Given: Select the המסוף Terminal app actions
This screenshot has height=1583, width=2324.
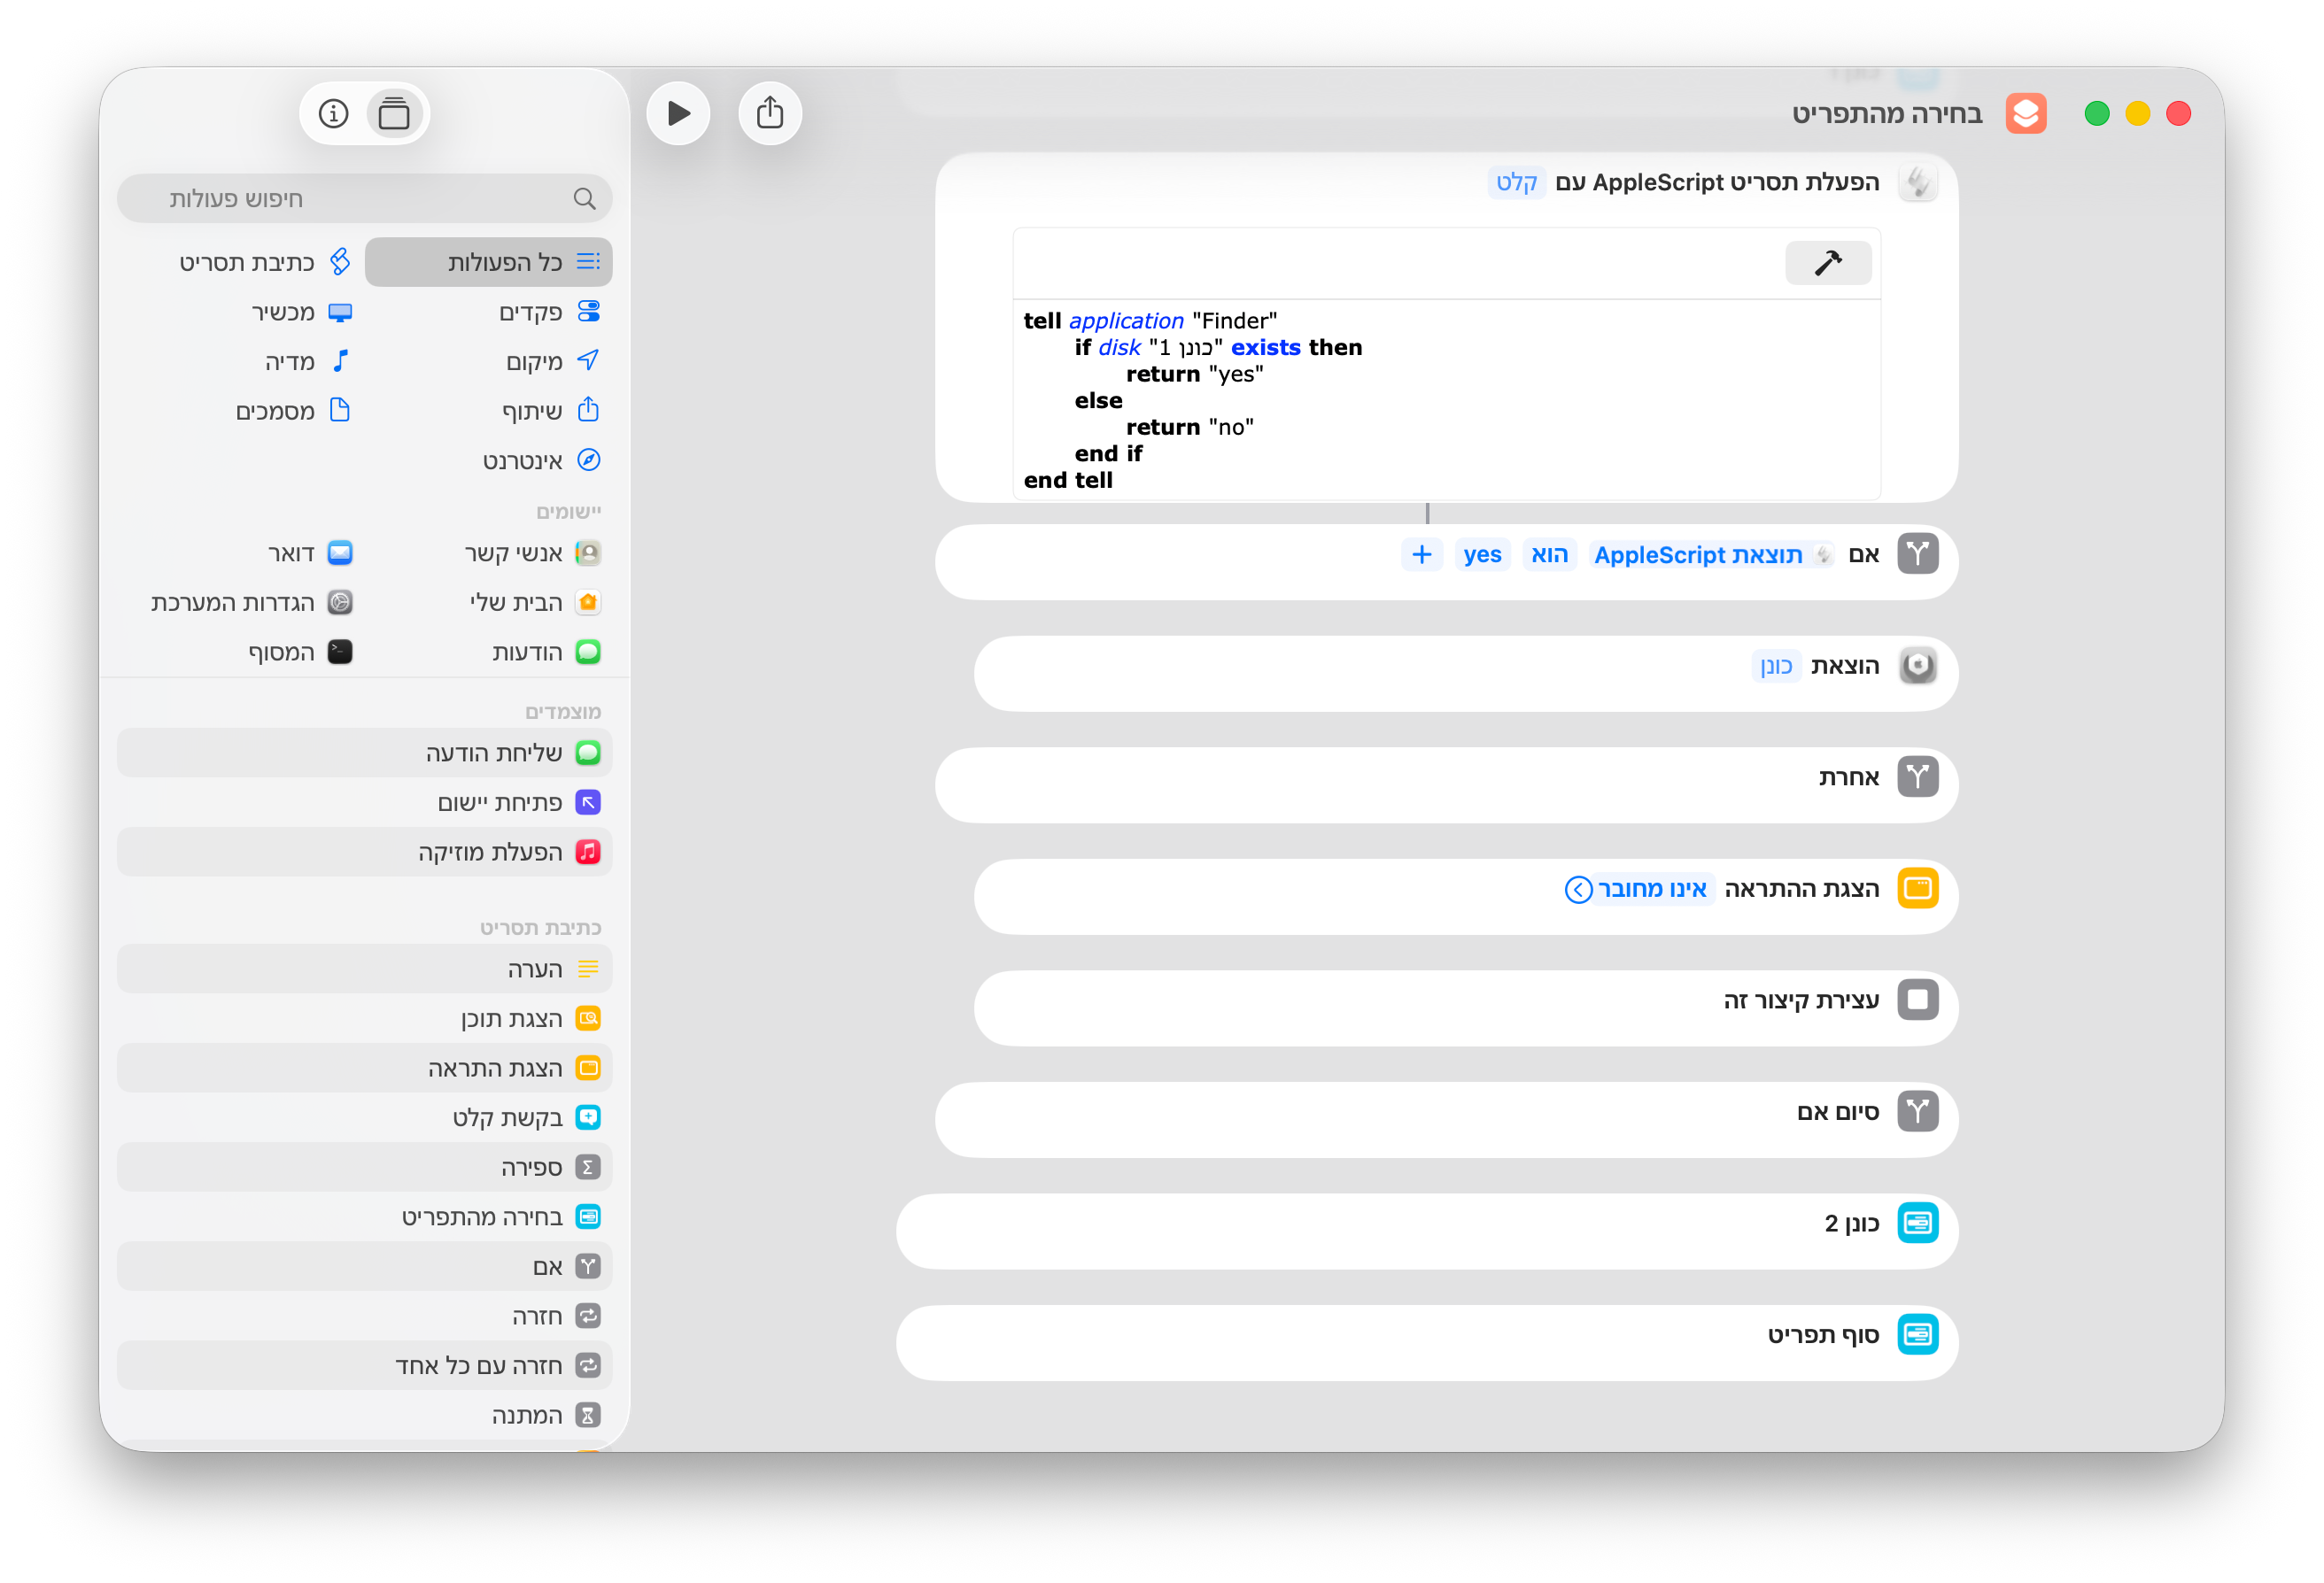Looking at the screenshot, I should click(300, 653).
